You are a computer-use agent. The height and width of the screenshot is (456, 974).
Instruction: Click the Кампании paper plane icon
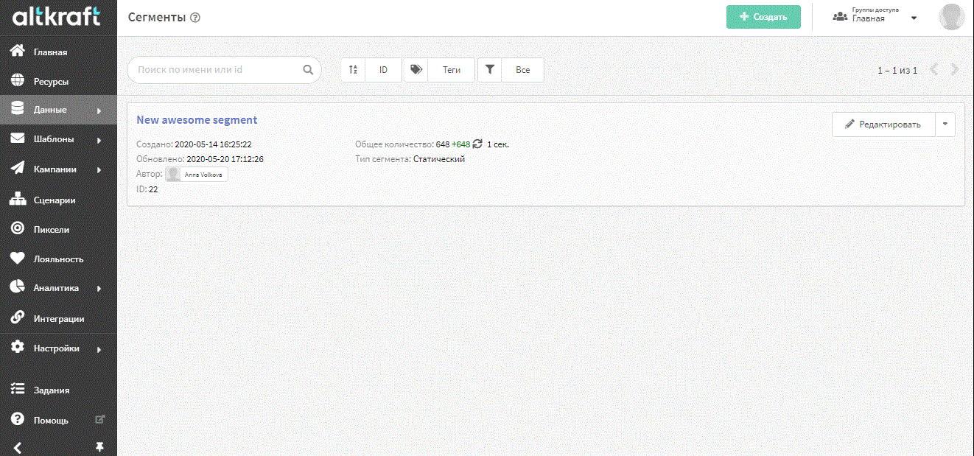point(18,168)
